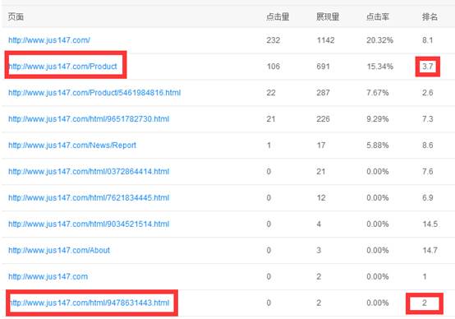Sort by the 展现量 column header
Screen dimensions: 455x319
[328, 16]
